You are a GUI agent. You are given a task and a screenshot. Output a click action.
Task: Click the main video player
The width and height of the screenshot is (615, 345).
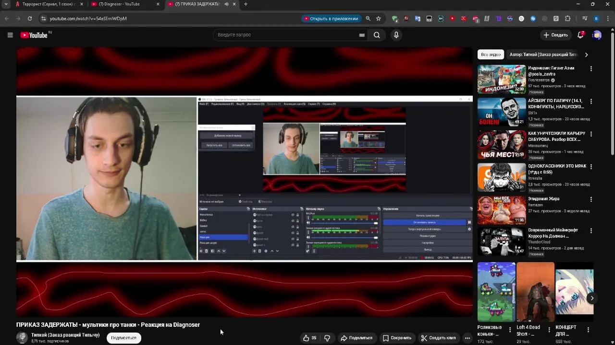[245, 182]
